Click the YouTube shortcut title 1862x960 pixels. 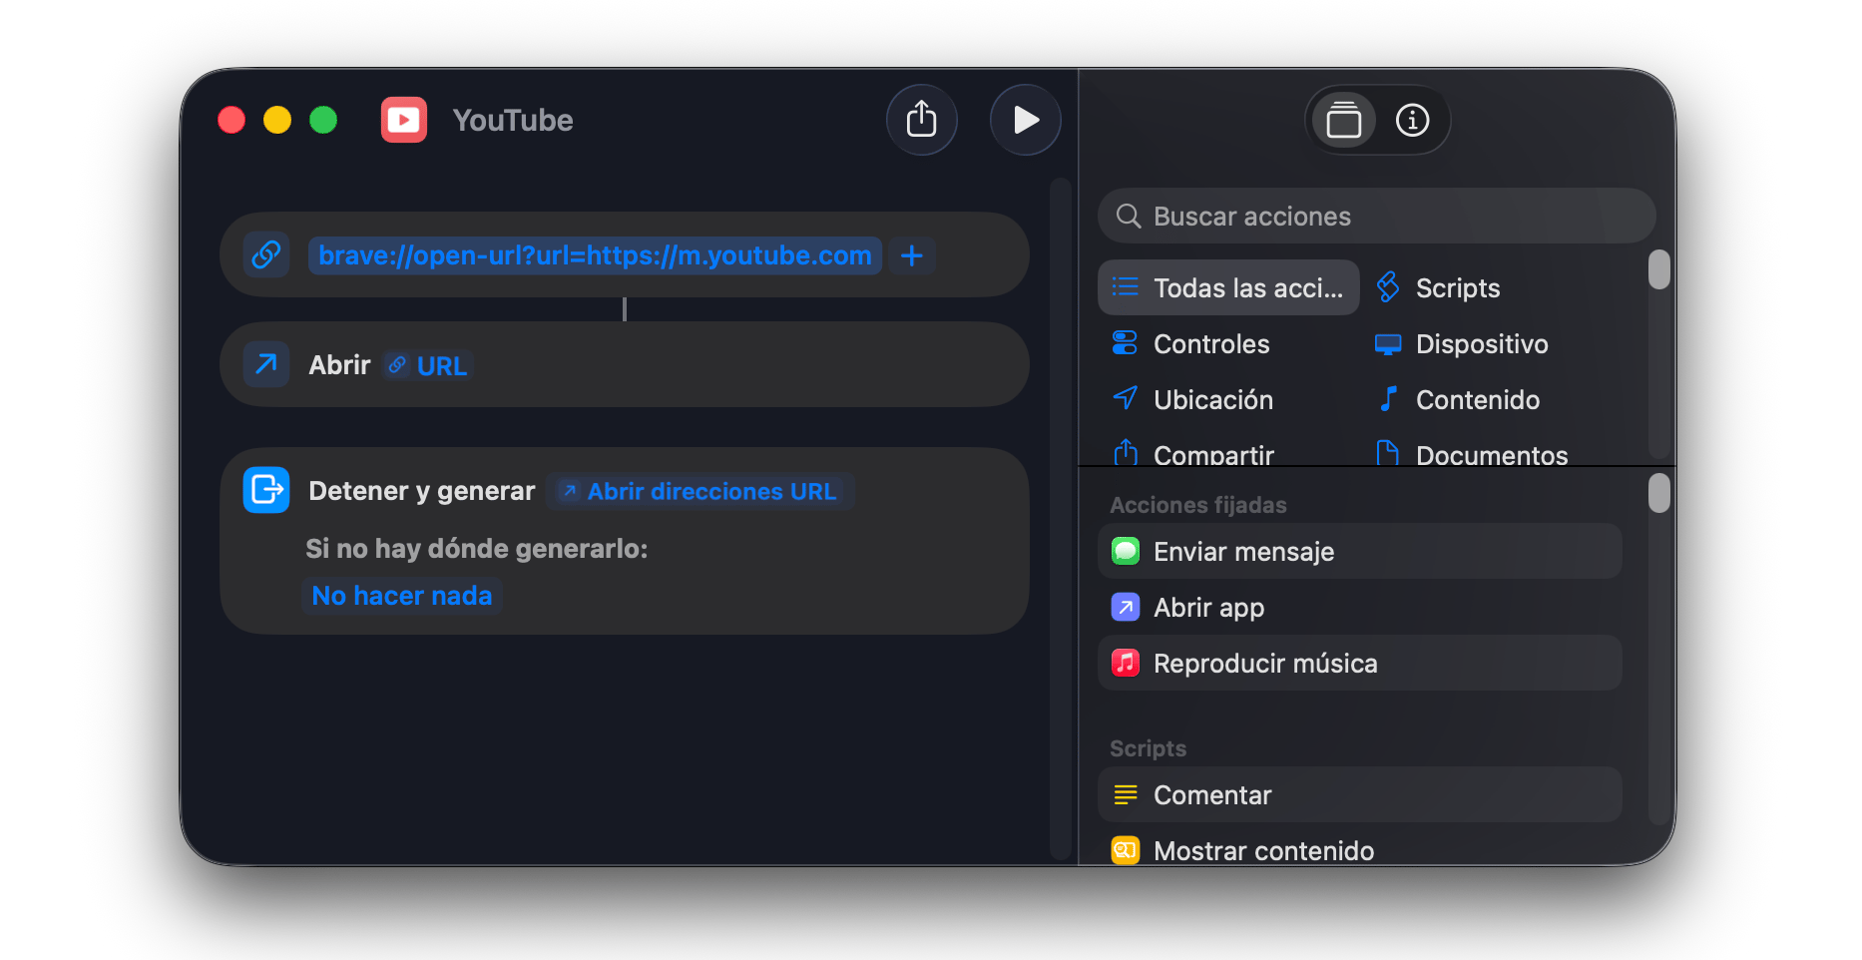[x=513, y=121]
